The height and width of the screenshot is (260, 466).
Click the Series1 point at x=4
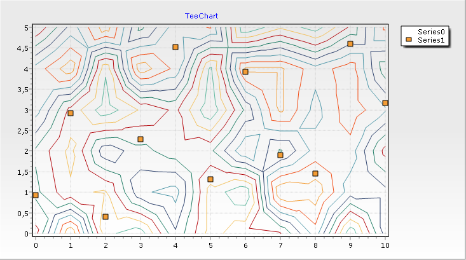[x=175, y=47]
